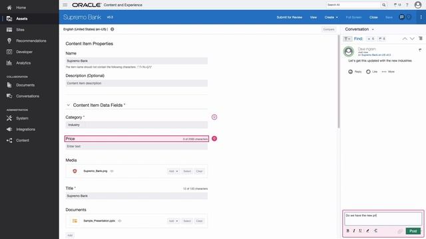Toggle bold formatting in message

pos(347,231)
